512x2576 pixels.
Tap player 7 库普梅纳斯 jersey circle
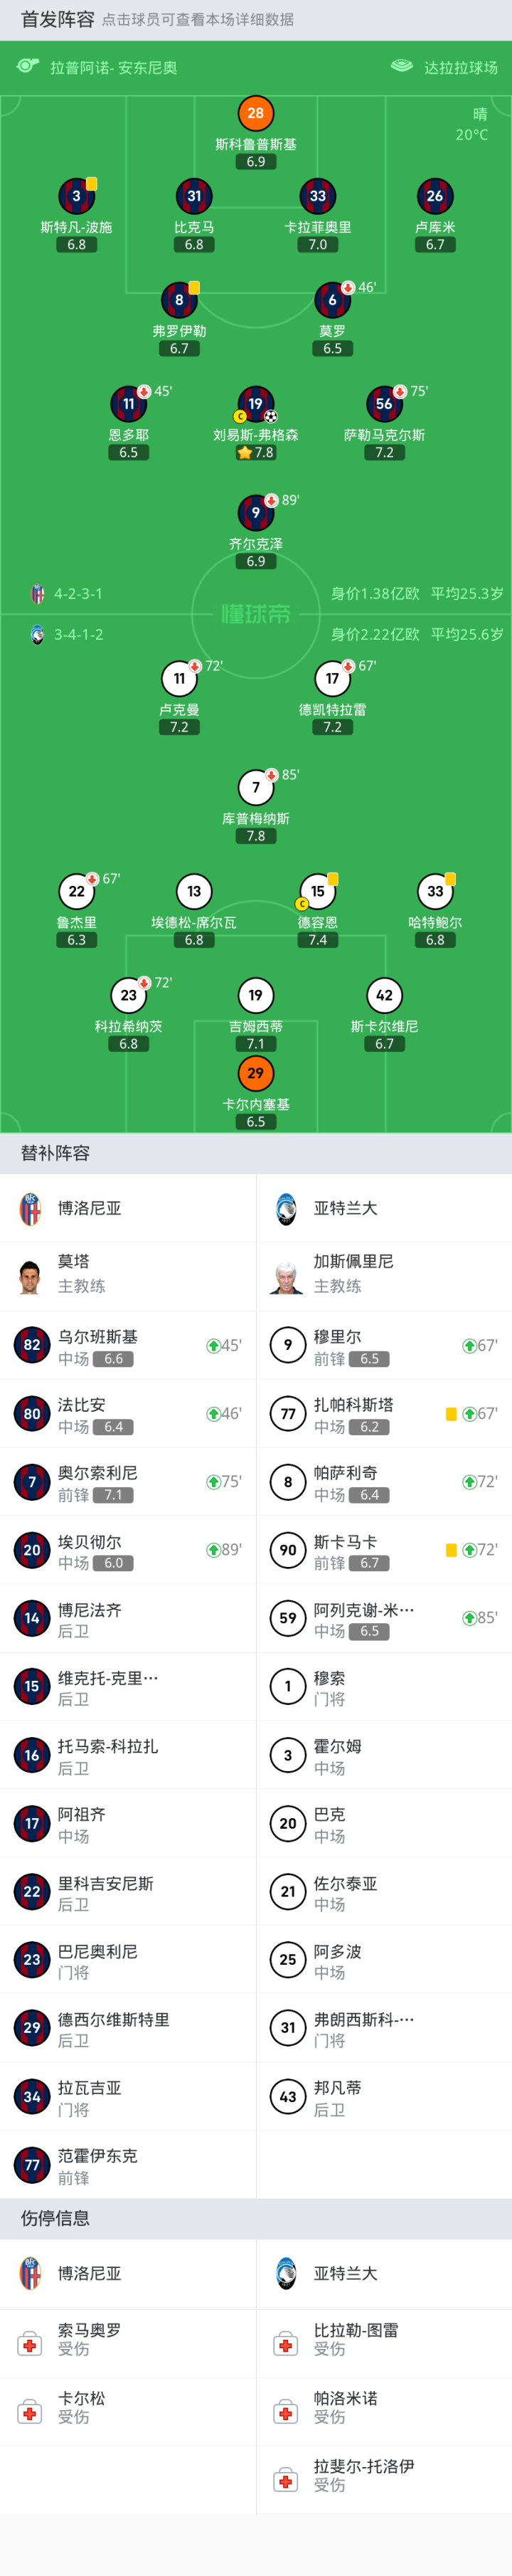tap(256, 788)
